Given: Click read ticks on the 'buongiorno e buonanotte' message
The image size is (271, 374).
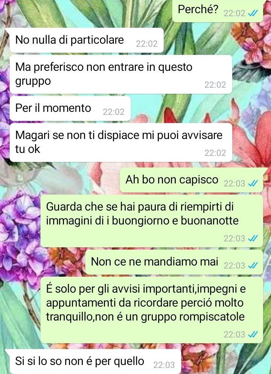Looking at the screenshot, I should [x=253, y=238].
